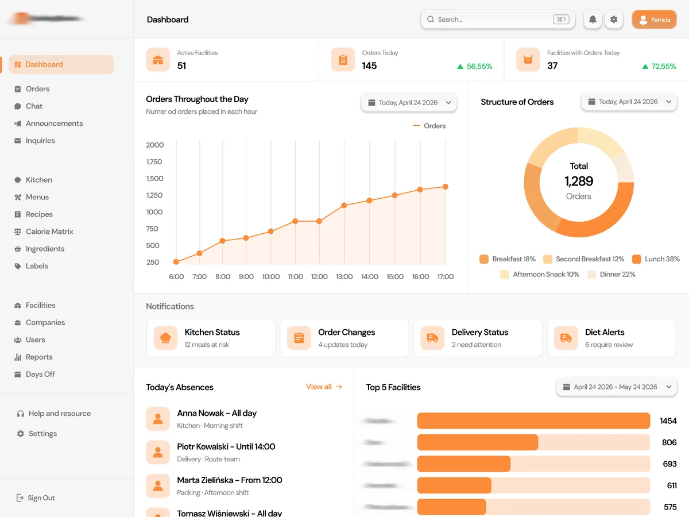
Task: Click Sign Out
Action: point(36,498)
